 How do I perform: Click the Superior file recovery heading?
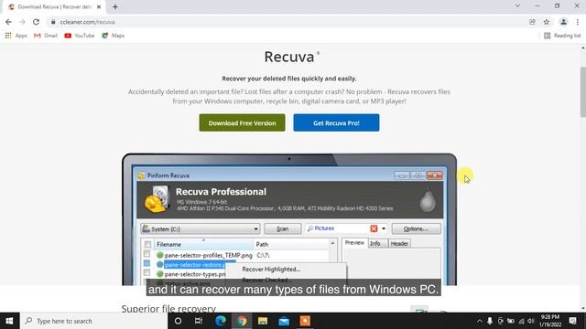coord(168,309)
